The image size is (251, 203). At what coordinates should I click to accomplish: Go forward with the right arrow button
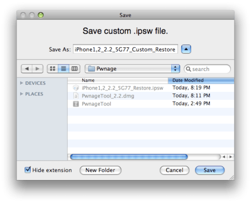pyautogui.click(x=38, y=68)
